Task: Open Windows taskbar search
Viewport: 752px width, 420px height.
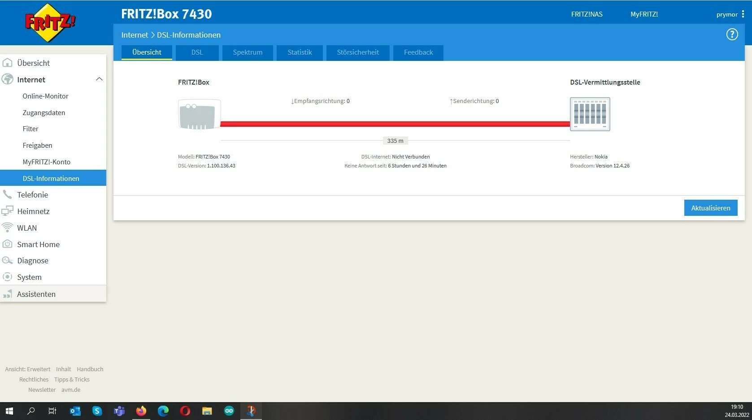Action: click(x=31, y=411)
